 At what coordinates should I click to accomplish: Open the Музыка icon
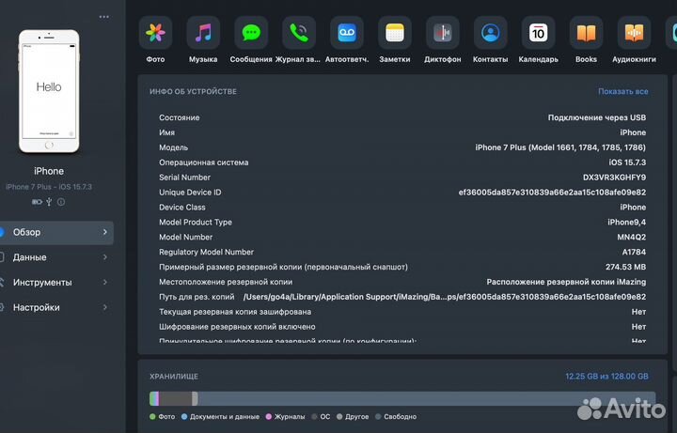[203, 33]
